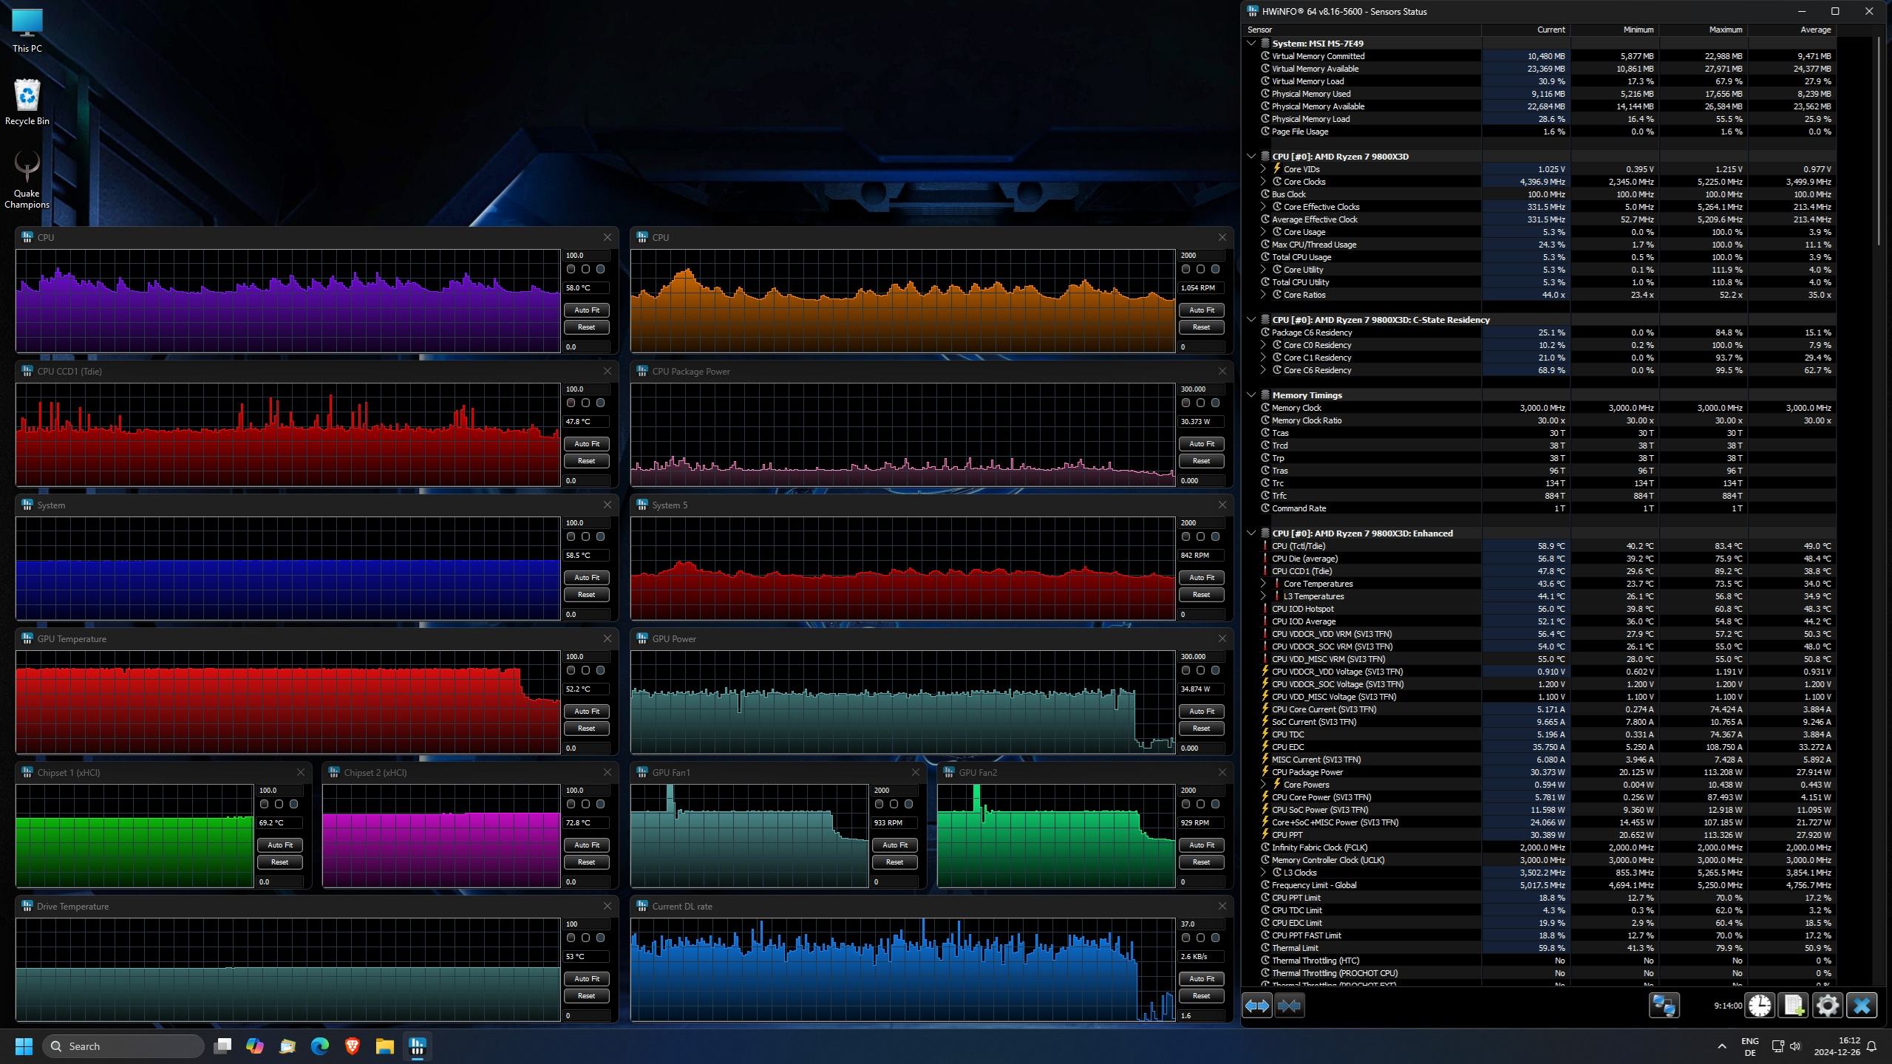Screen dimensions: 1892x1064
Task: Start logging with the log file icon
Action: [x=1793, y=1006]
